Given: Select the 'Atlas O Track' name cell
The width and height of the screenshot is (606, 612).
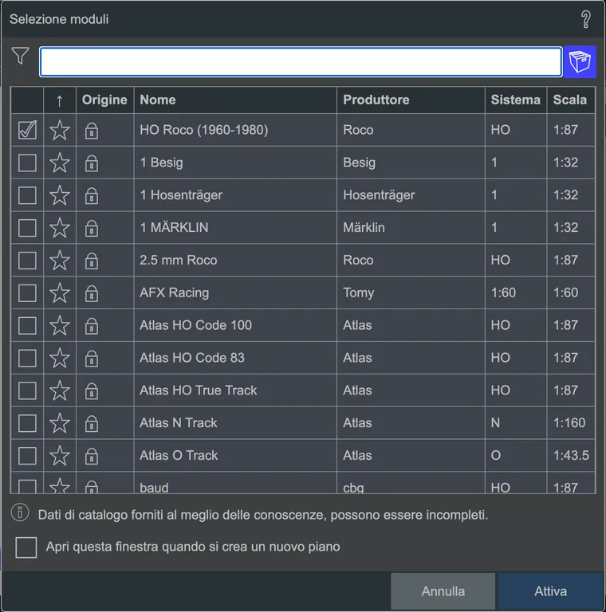Looking at the screenshot, I should [x=235, y=456].
